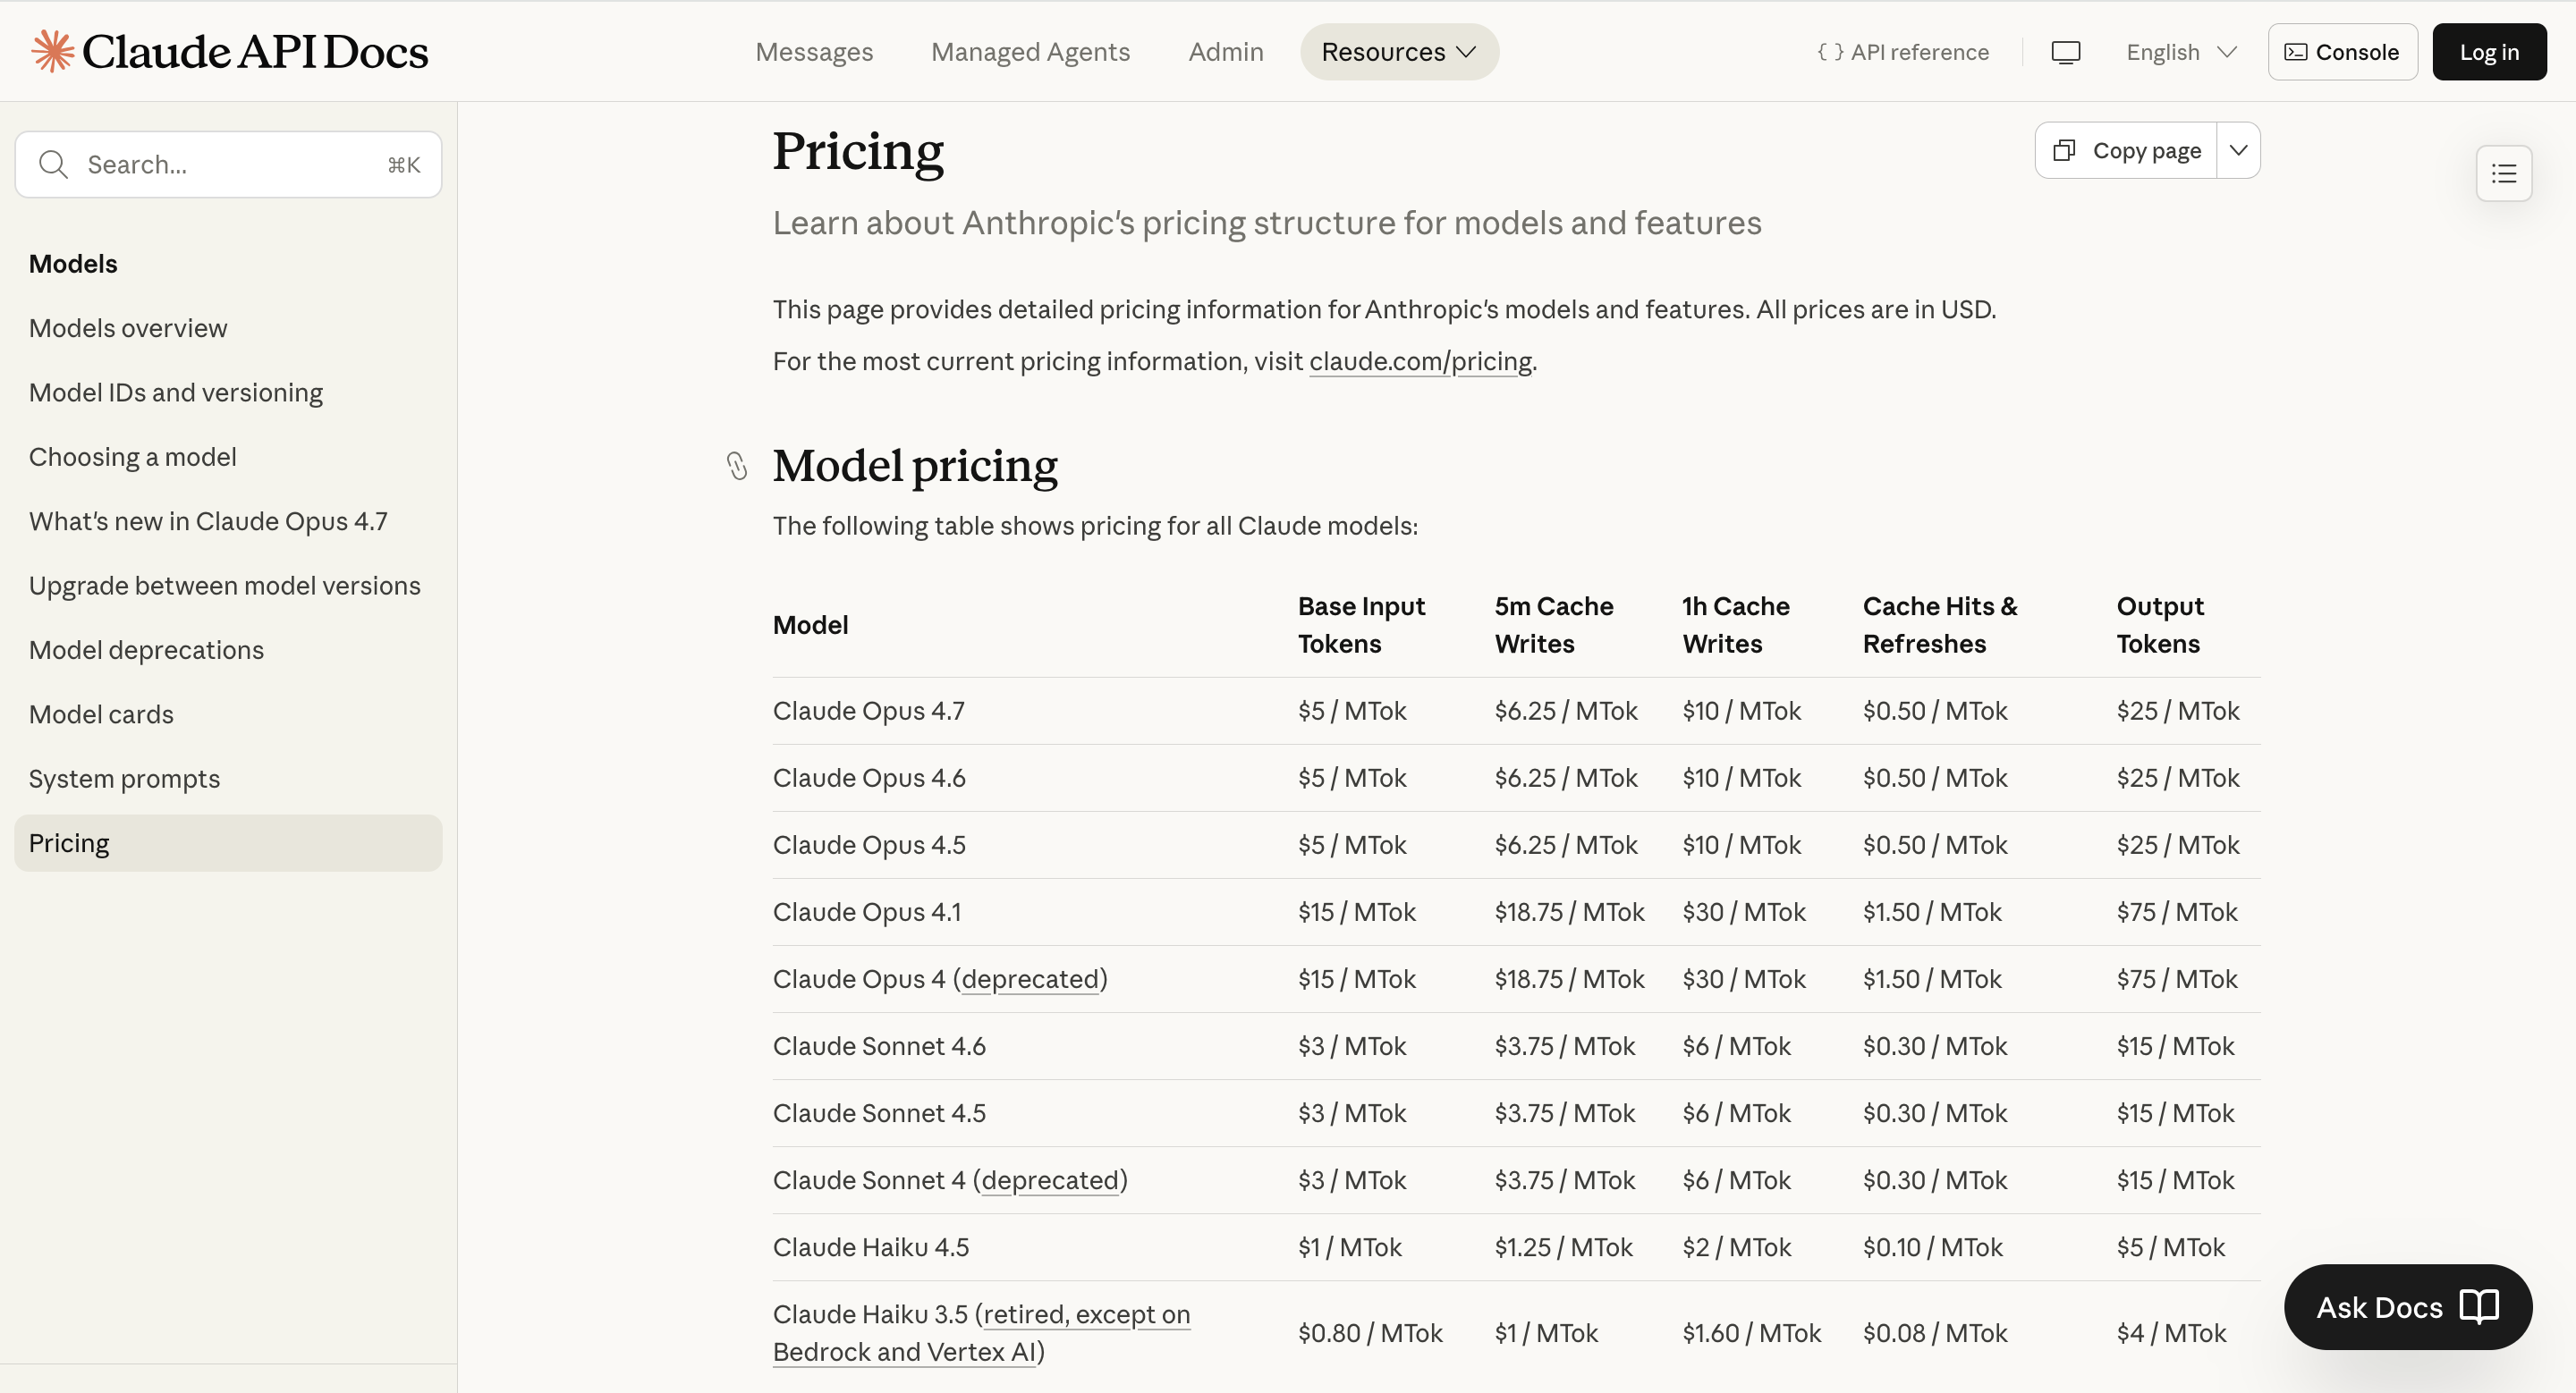2576x1393 pixels.
Task: Click the Model column header
Action: [810, 625]
